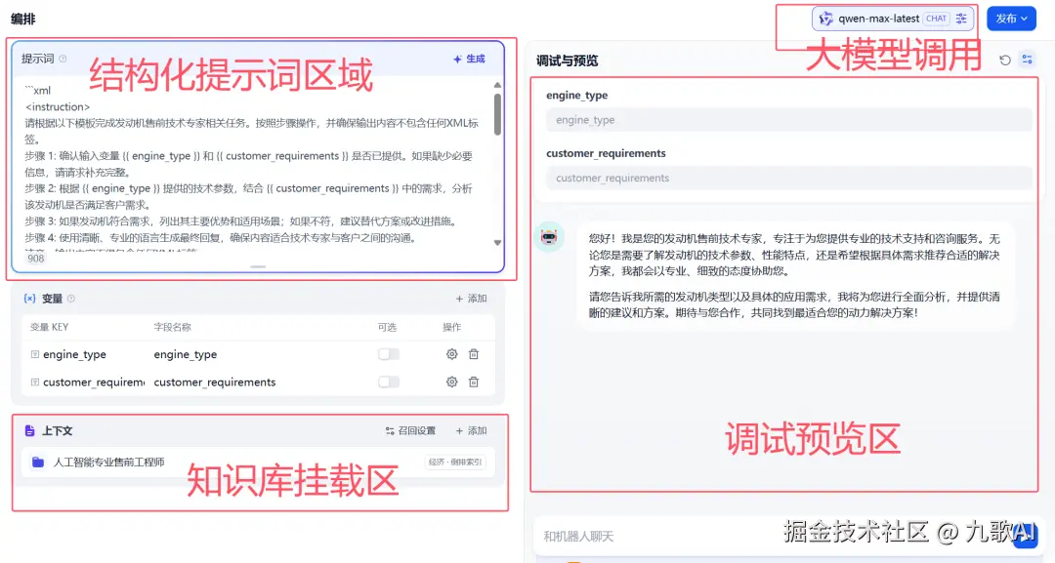This screenshot has width=1055, height=563.
Task: Click text type icon before engine_type key
Action: (x=35, y=354)
